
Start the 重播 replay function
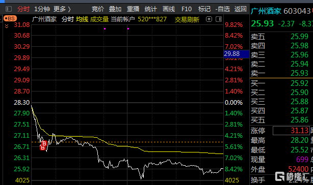(133, 9)
